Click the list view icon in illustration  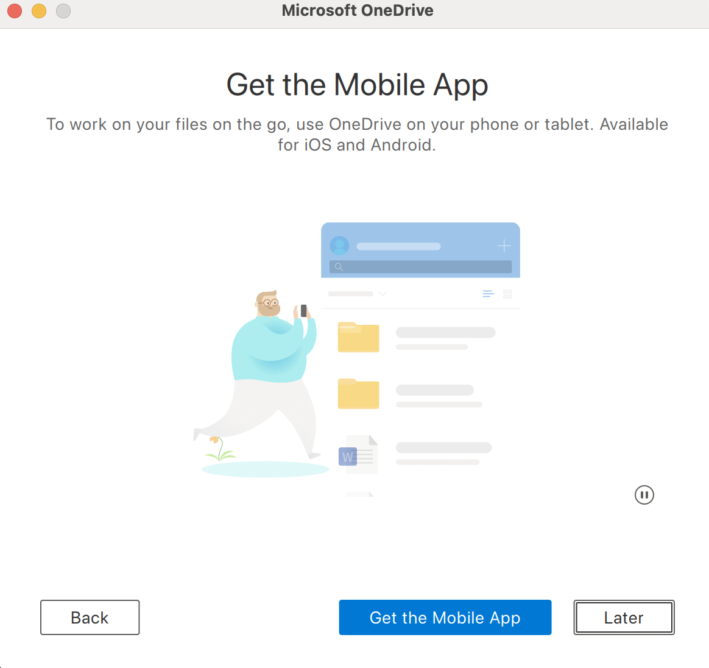pos(489,294)
